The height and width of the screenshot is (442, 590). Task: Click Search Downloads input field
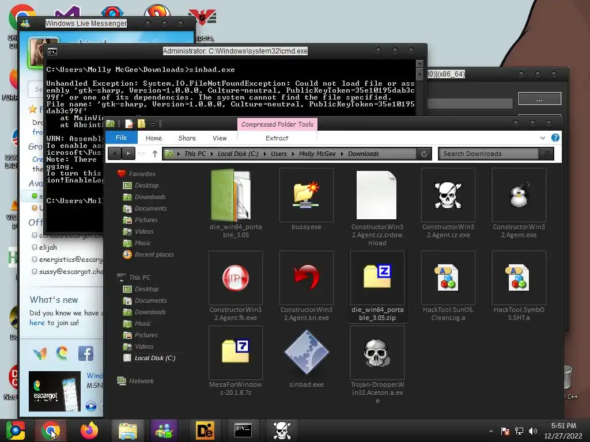pyautogui.click(x=489, y=154)
